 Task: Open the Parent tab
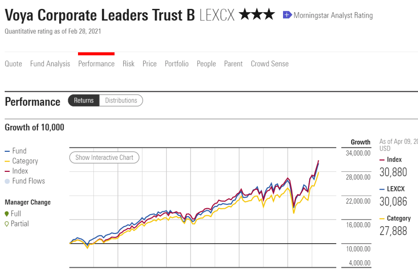[233, 64]
